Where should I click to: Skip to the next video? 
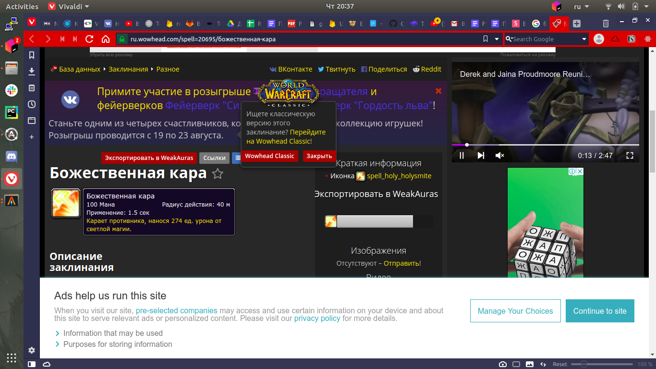coord(481,155)
